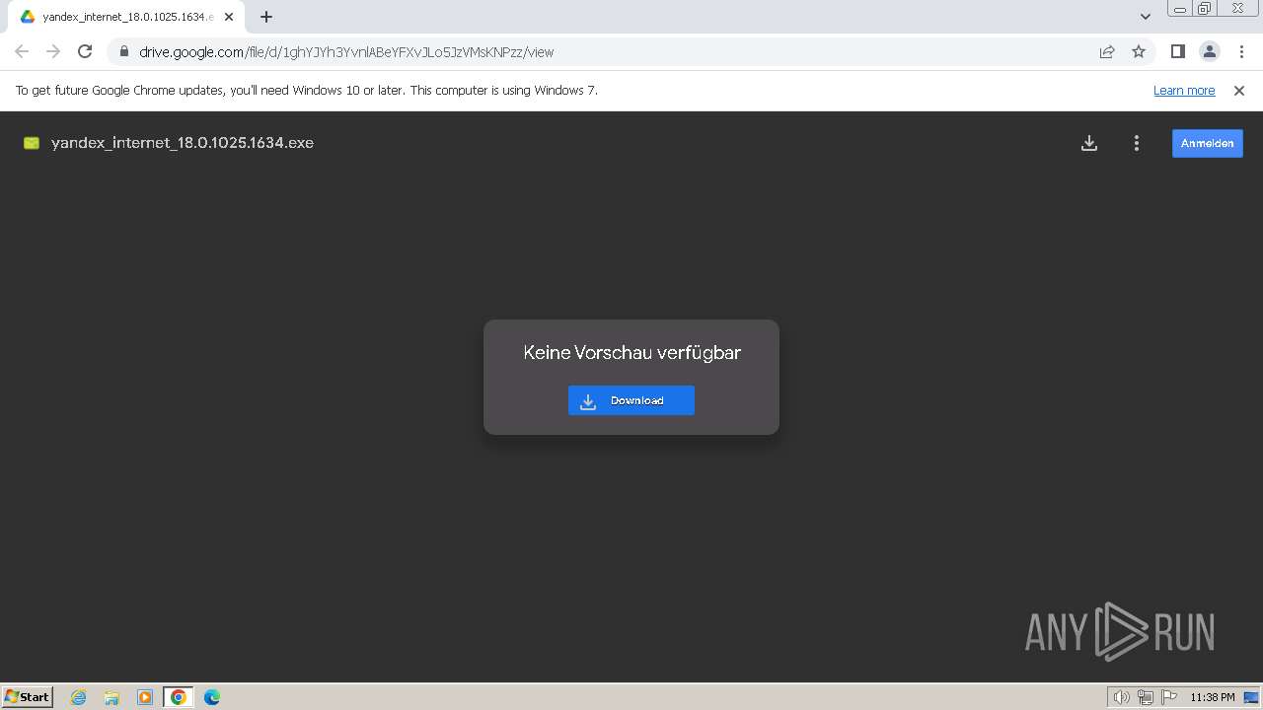Restore down the Chrome window
The image size is (1263, 710).
pos(1205,8)
